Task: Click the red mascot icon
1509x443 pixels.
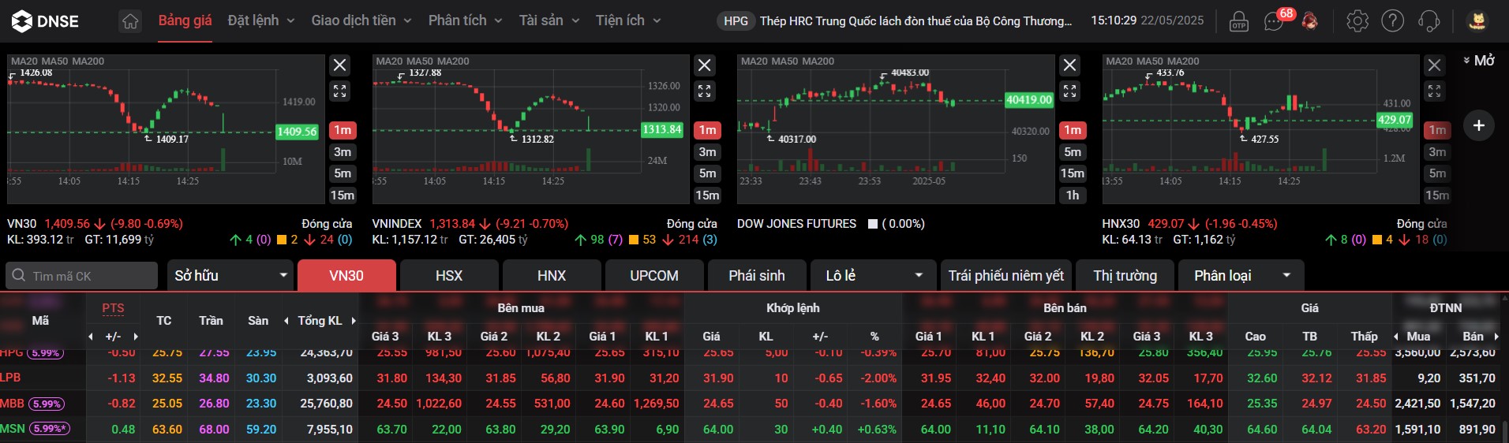Action: [1310, 21]
